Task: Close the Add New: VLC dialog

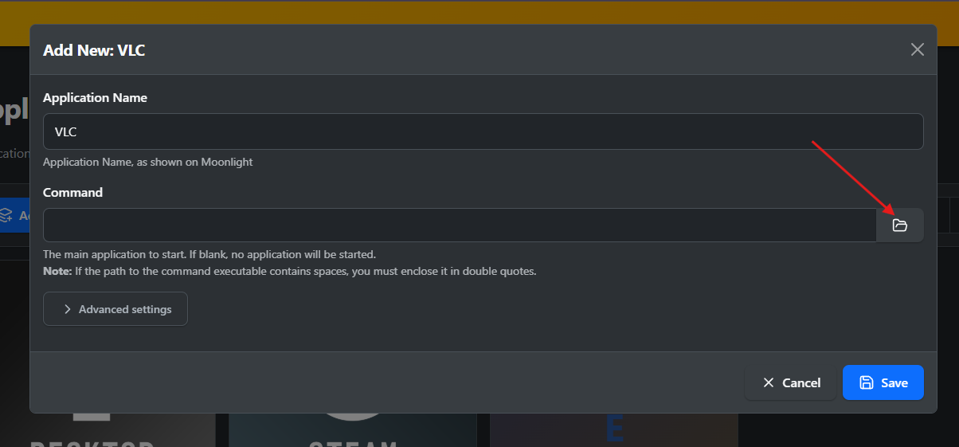Action: coord(918,49)
